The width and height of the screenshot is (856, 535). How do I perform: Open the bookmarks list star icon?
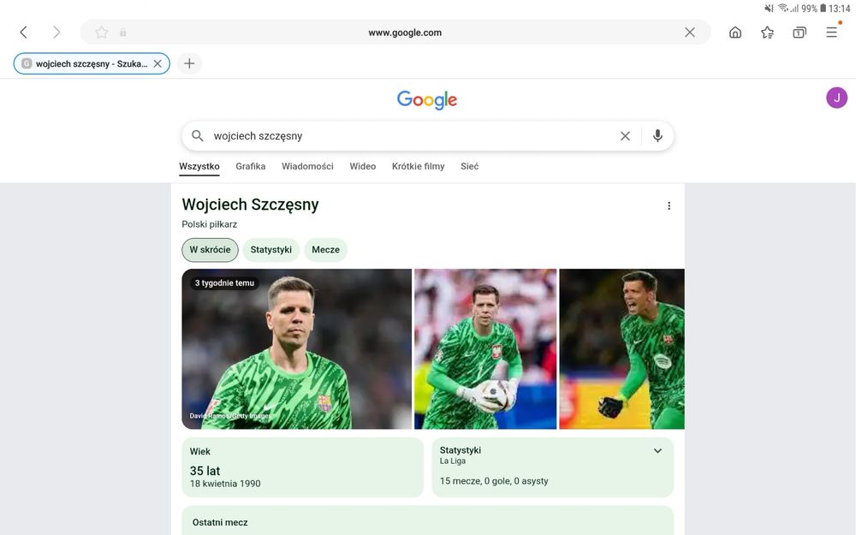click(768, 33)
